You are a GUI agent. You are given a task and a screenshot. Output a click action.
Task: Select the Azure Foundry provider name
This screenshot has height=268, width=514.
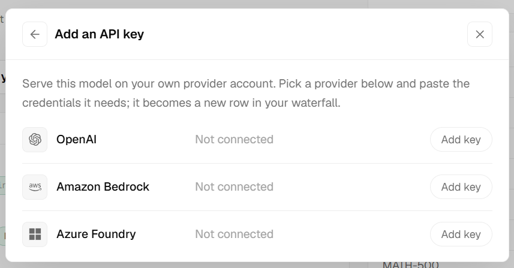coord(96,234)
